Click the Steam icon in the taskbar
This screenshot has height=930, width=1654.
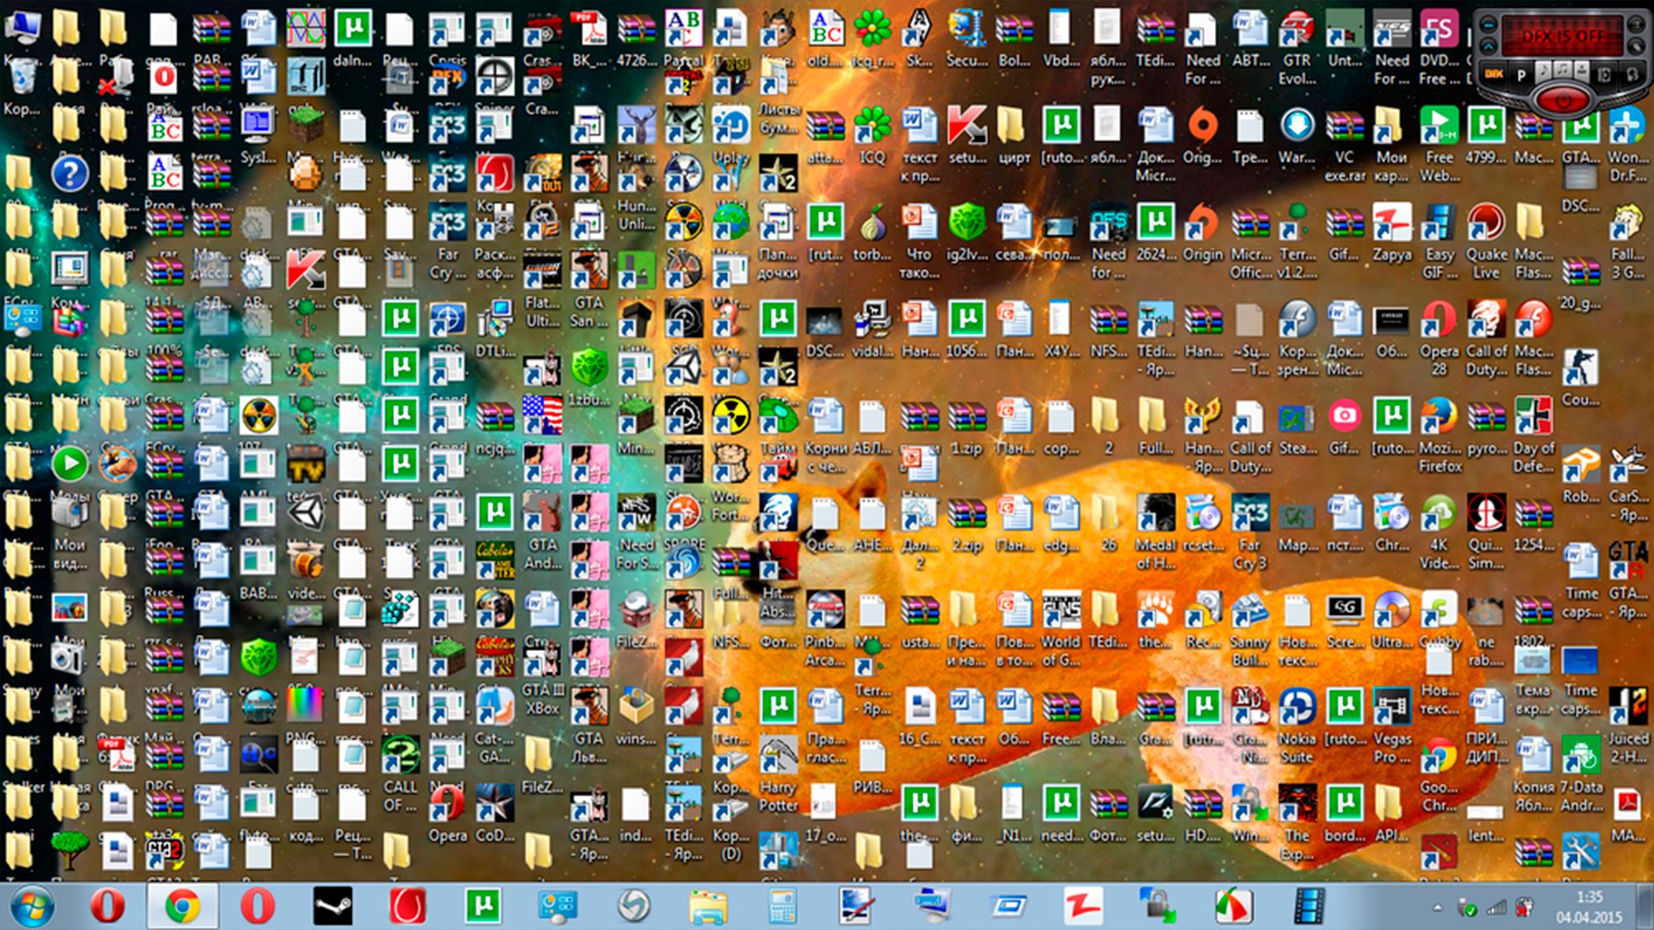333,907
